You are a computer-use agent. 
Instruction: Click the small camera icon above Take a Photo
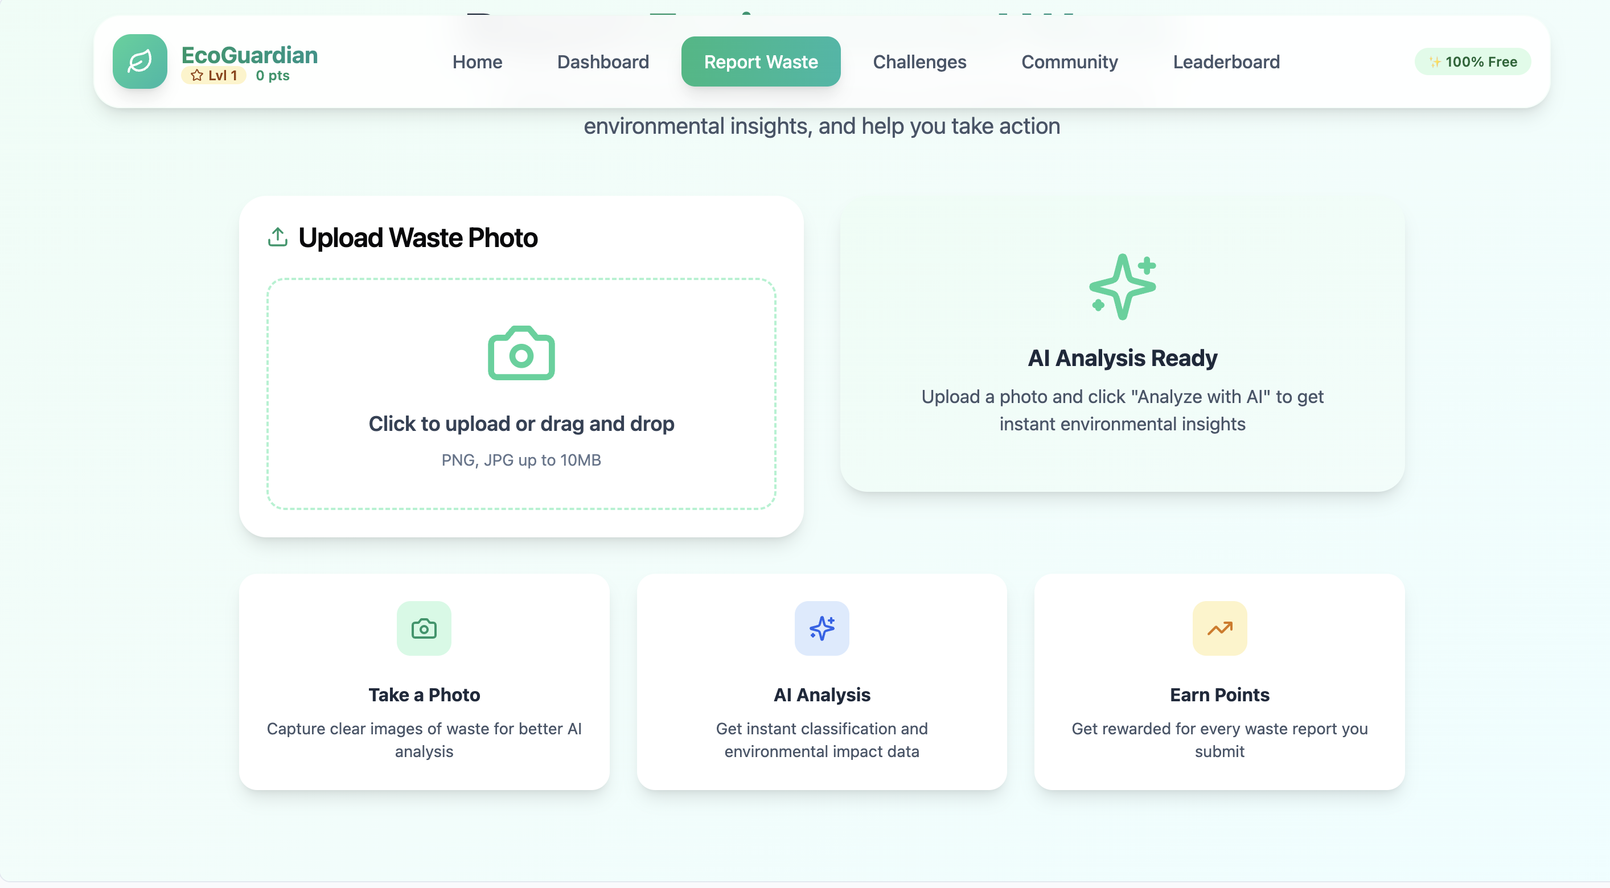424,628
